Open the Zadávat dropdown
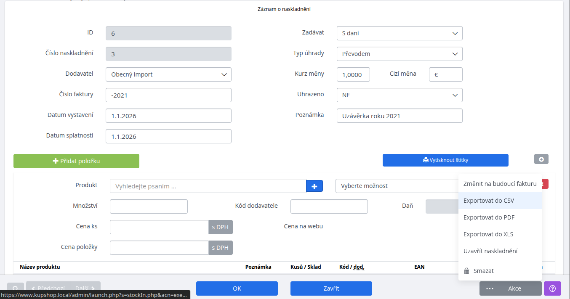 [x=400, y=33]
